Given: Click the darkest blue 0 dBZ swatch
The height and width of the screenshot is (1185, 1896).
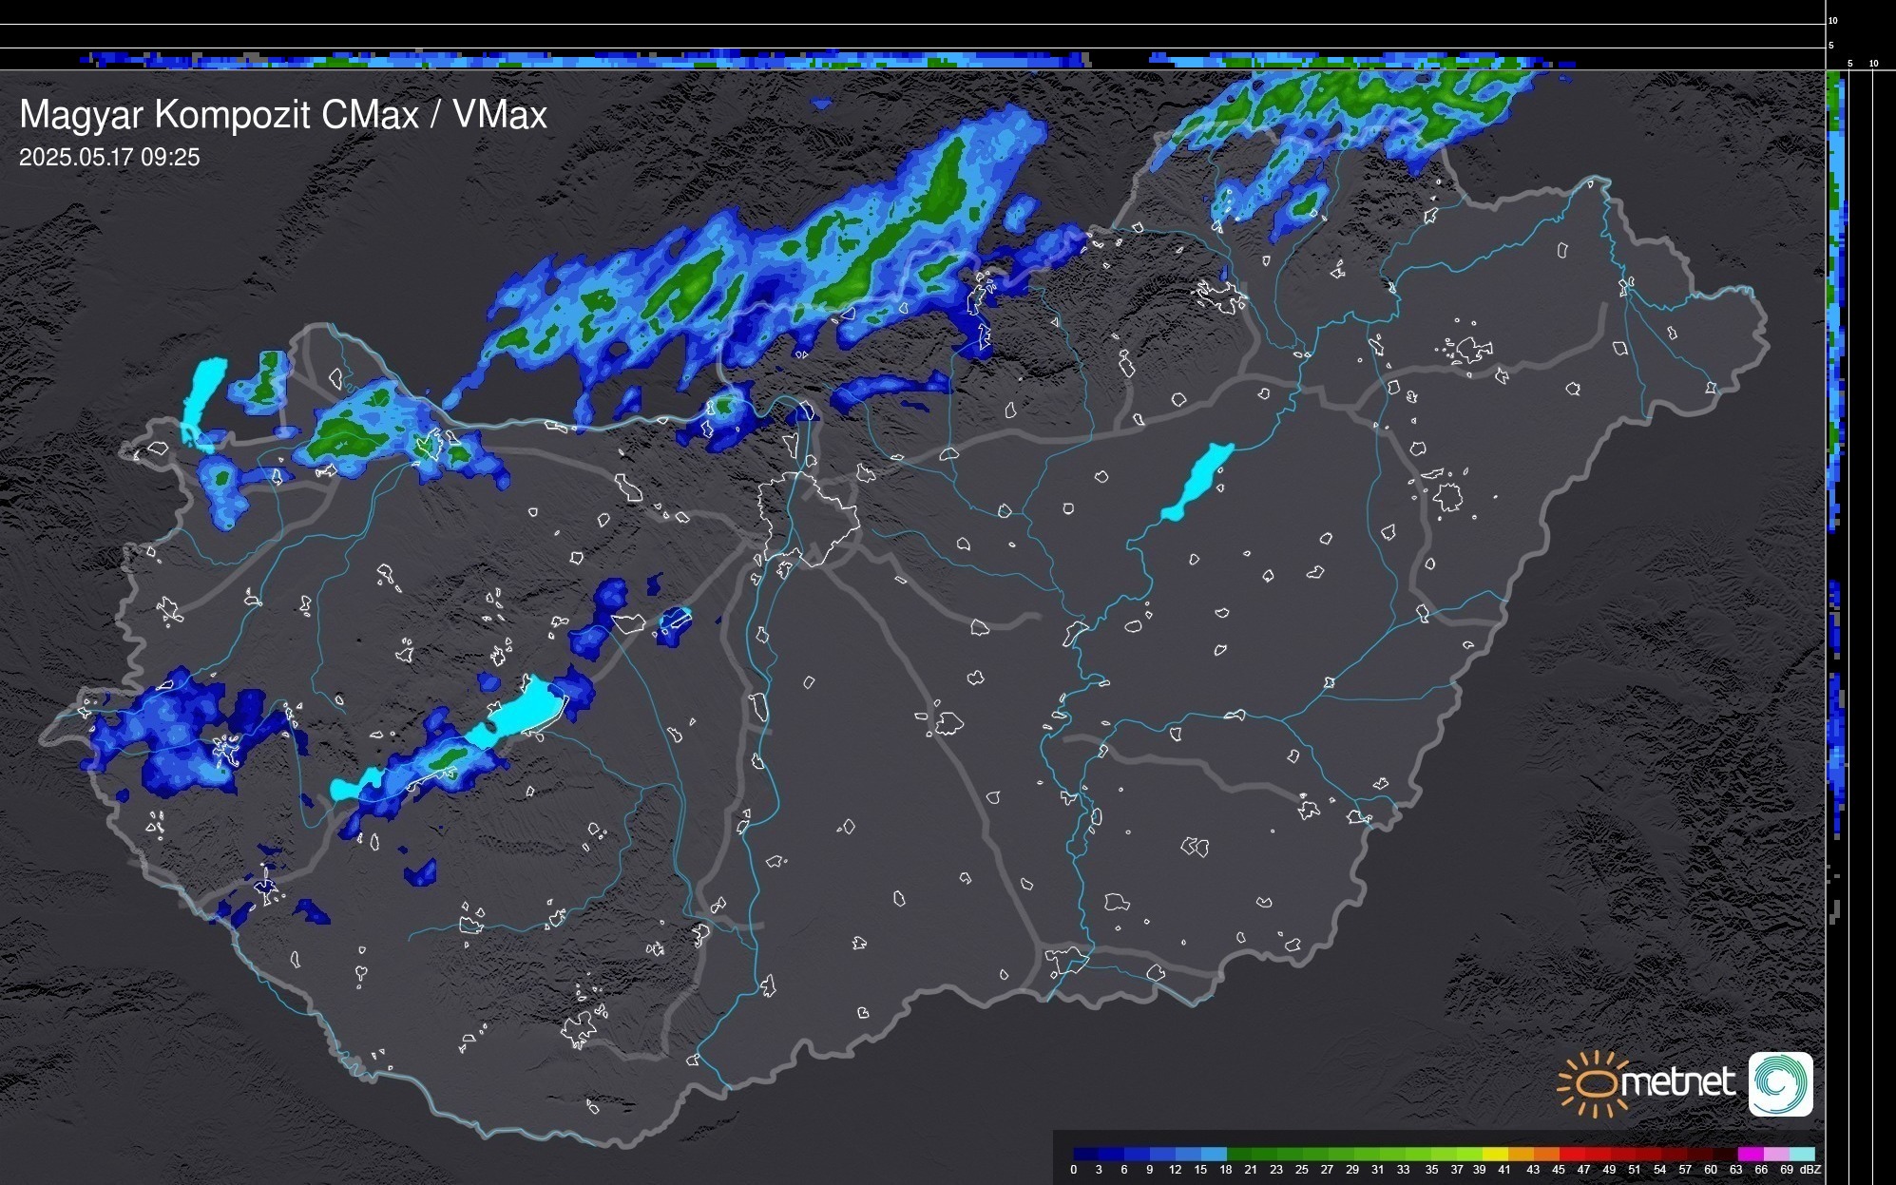Looking at the screenshot, I should click(x=1085, y=1154).
